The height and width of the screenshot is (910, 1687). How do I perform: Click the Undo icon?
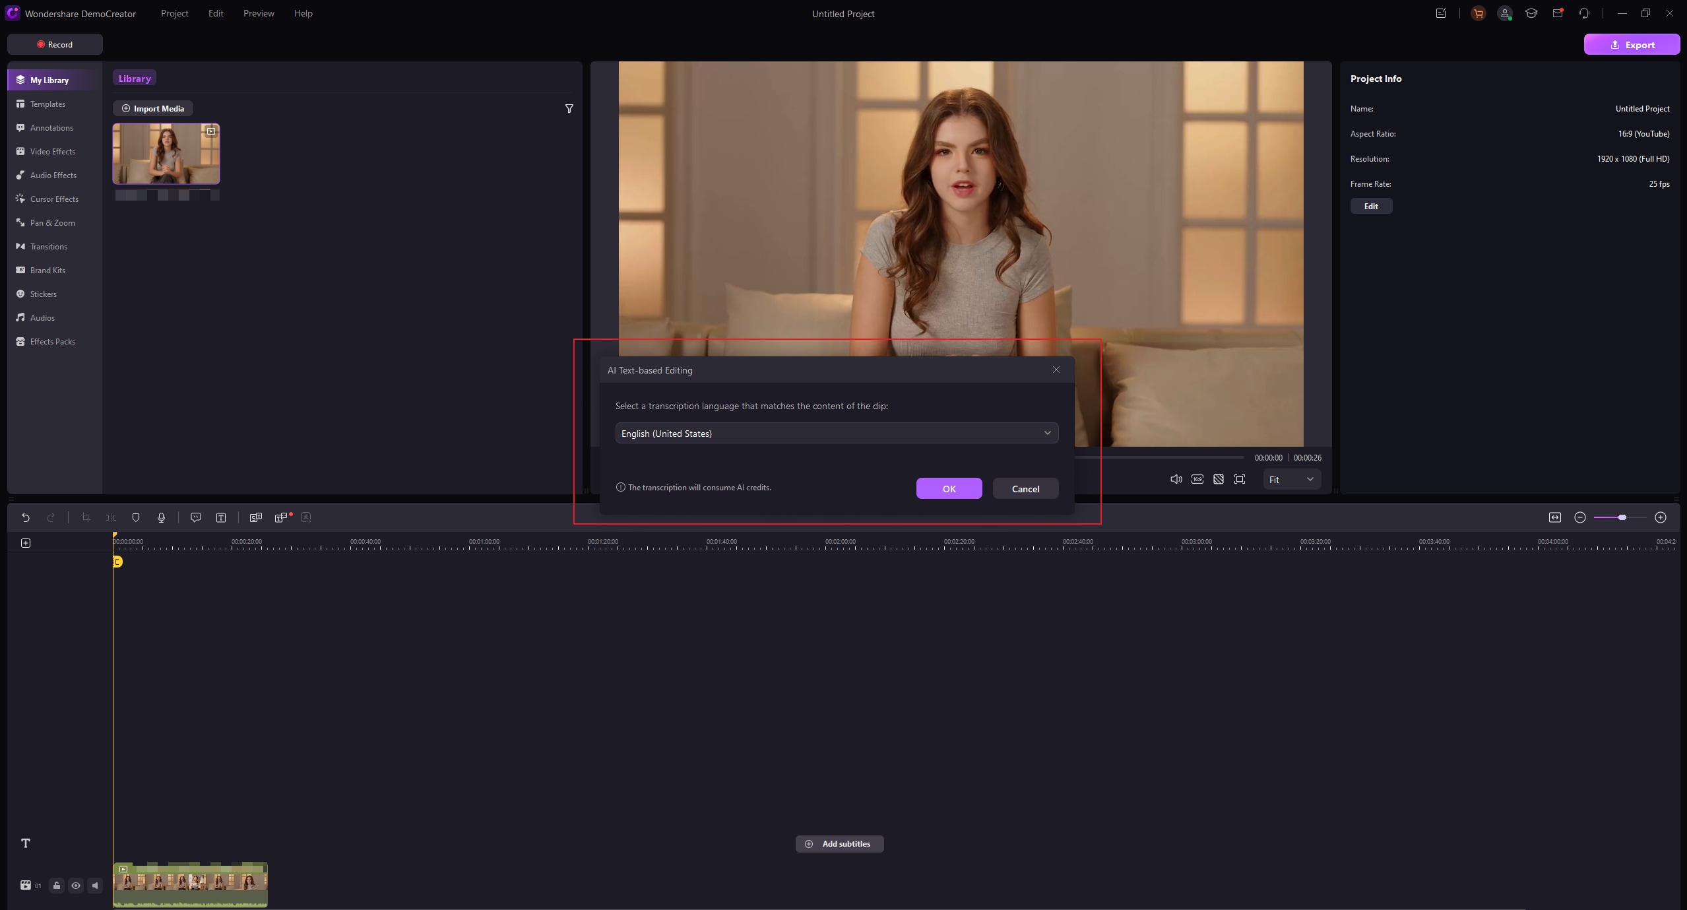tap(24, 517)
